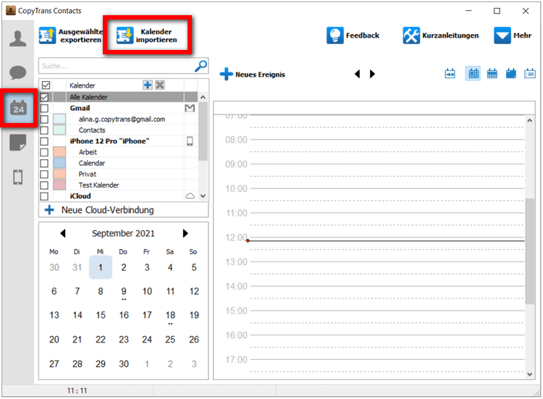Go to previous month in mini calendar
This screenshot has height=399, width=543.
[63, 233]
